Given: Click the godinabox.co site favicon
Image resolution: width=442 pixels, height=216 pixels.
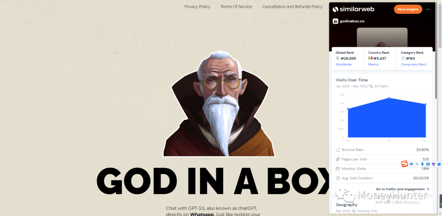Looking at the screenshot, I should click(x=335, y=21).
